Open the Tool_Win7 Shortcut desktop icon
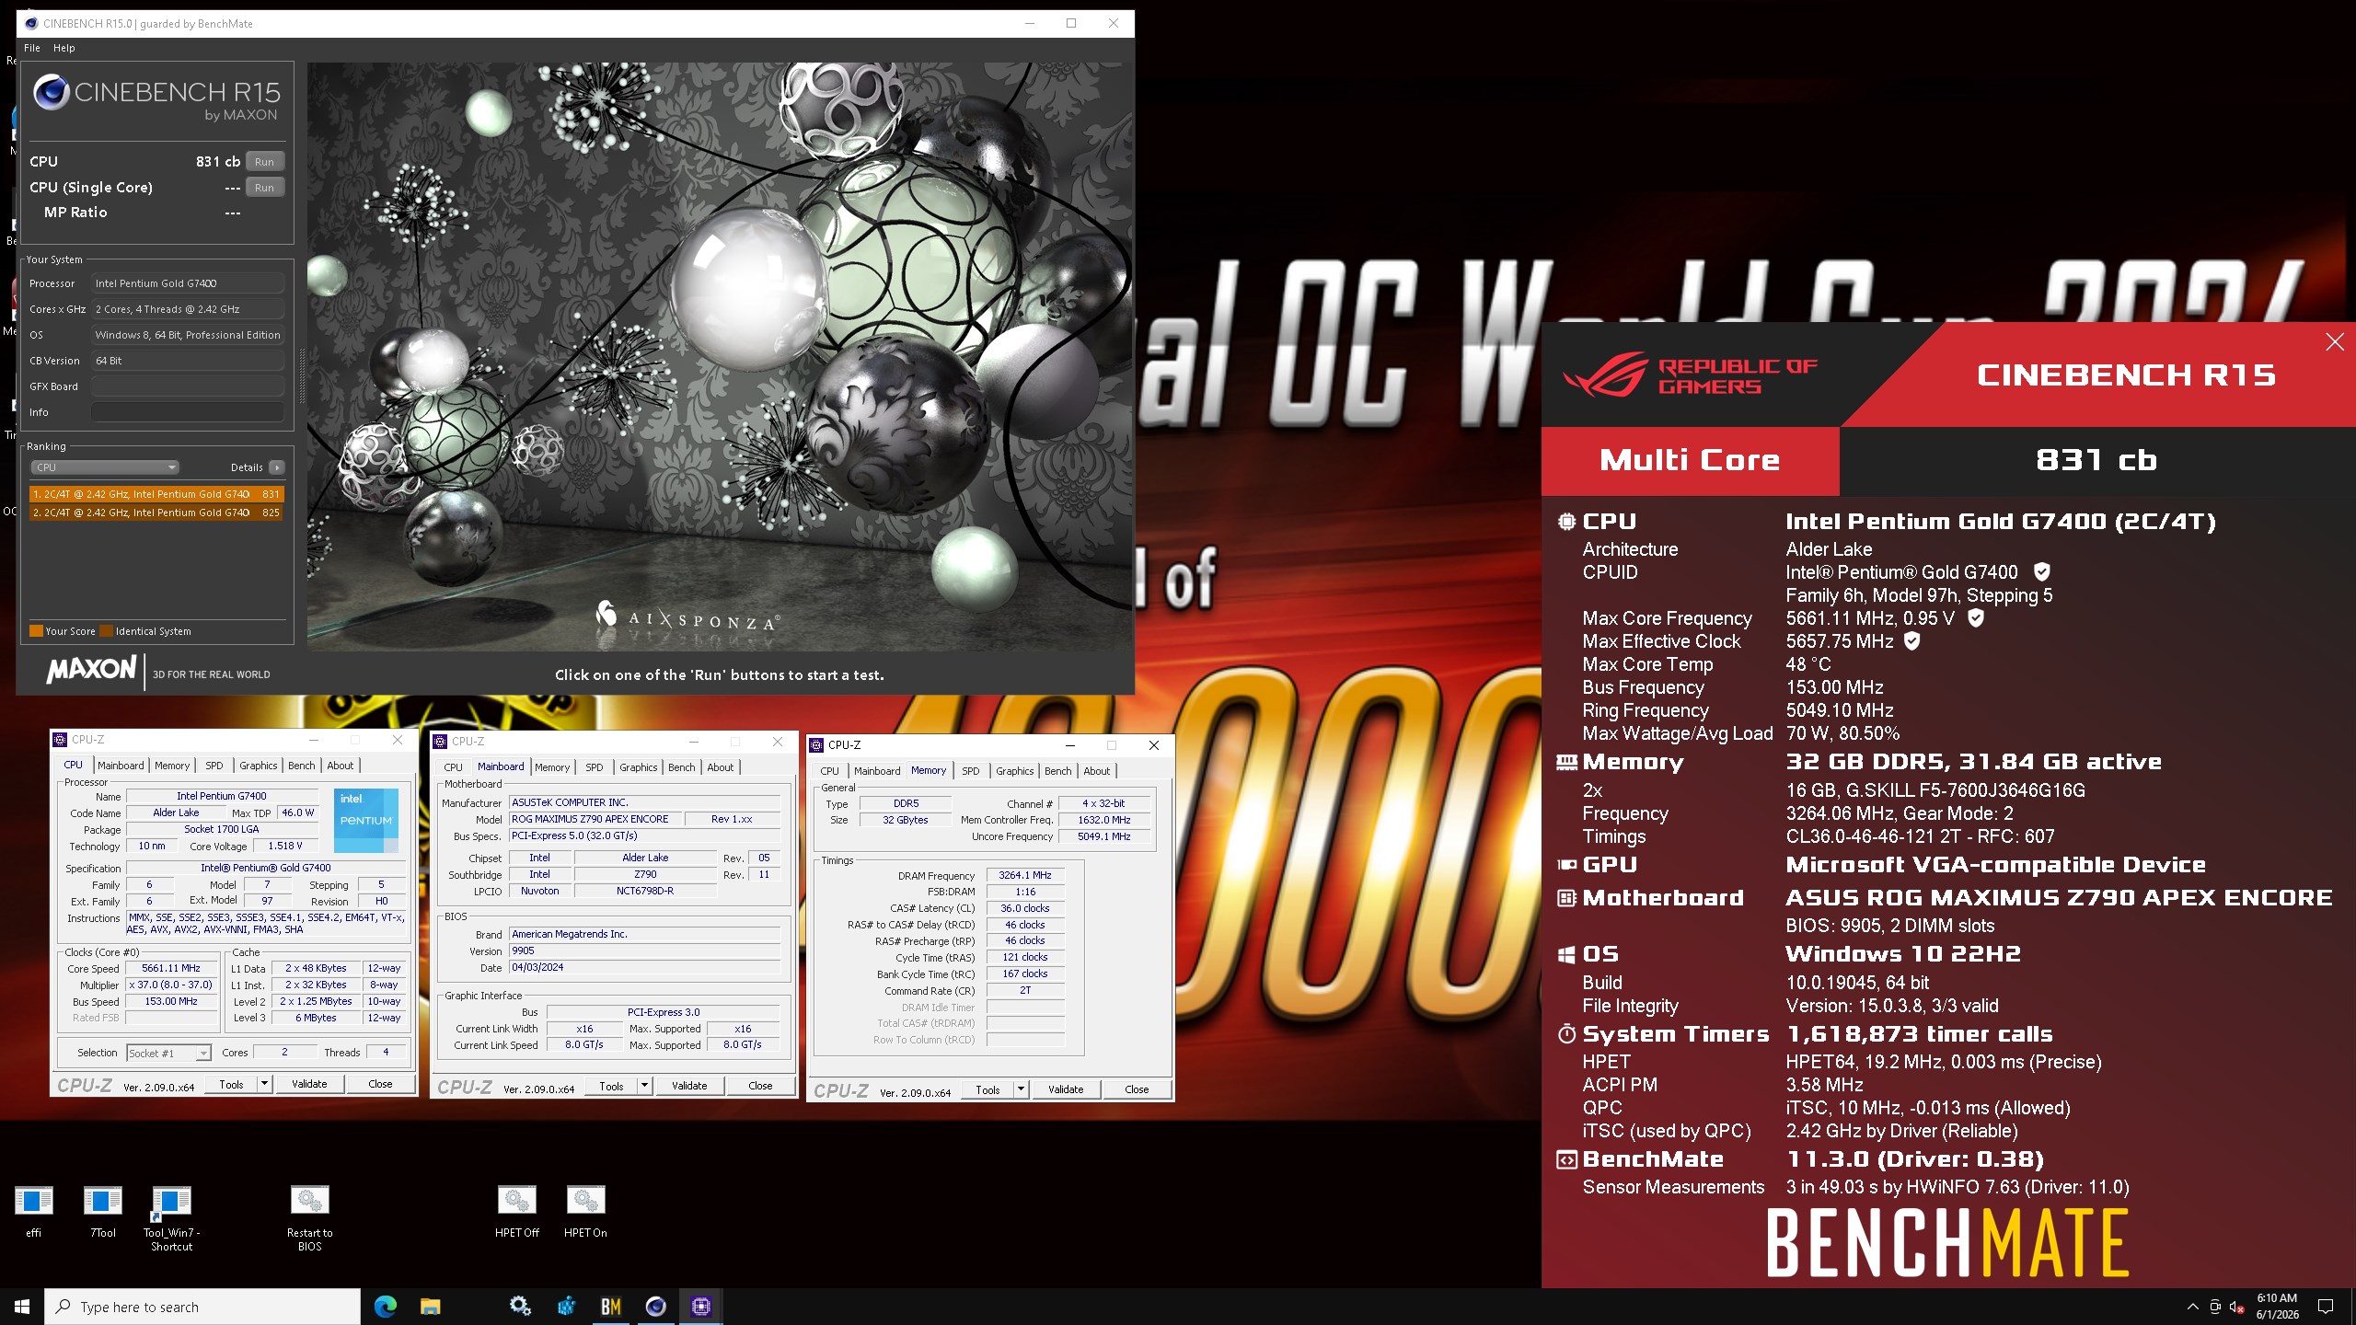Viewport: 2356px width, 1325px height. (x=171, y=1218)
